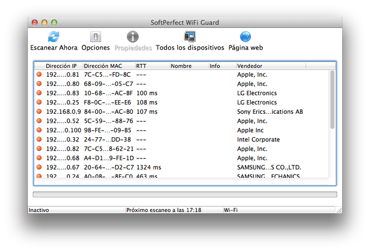Sort by Info column header
The height and width of the screenshot is (252, 370).
pyautogui.click(x=215, y=66)
